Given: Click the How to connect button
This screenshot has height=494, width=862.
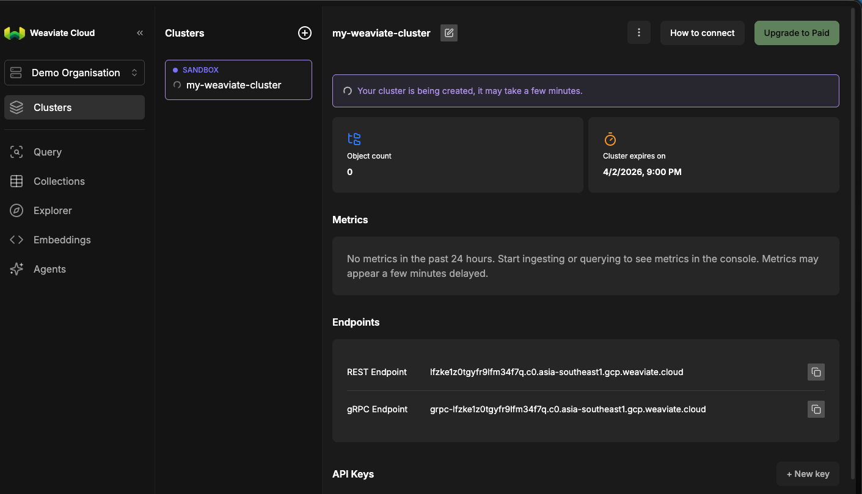Looking at the screenshot, I should coord(703,33).
